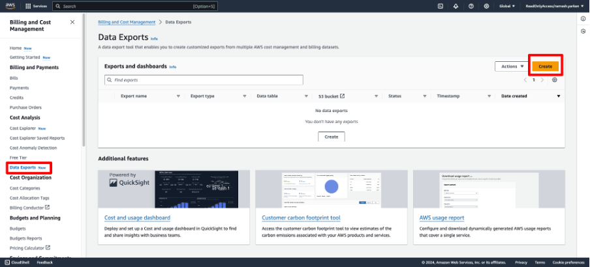Open Privacy link in footer
This screenshot has width=590, height=267.
(521, 262)
